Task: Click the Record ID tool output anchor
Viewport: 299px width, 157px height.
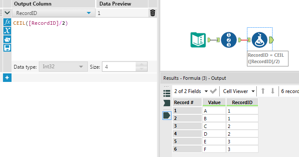Action: pos(240,40)
